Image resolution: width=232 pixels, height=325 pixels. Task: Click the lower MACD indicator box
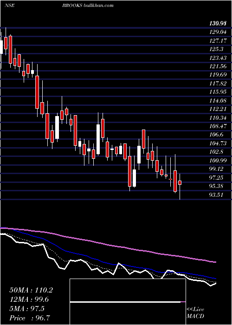128,313
